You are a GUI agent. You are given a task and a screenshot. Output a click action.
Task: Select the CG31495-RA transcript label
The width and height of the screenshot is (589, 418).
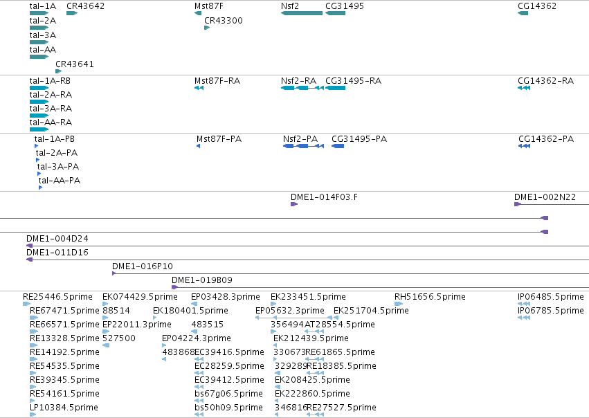coord(353,81)
